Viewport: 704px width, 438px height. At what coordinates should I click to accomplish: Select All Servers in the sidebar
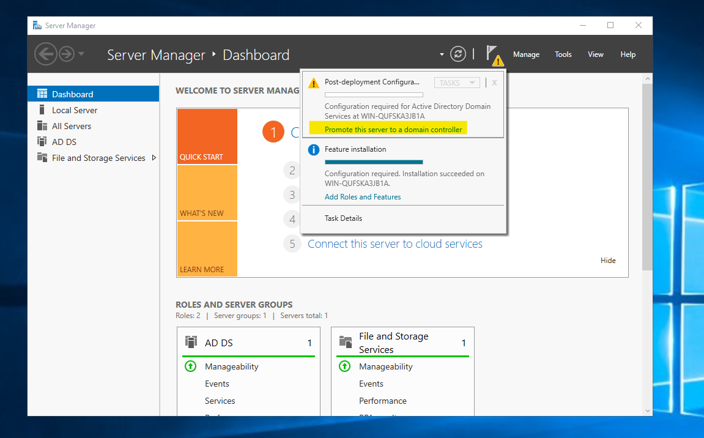coord(94,126)
